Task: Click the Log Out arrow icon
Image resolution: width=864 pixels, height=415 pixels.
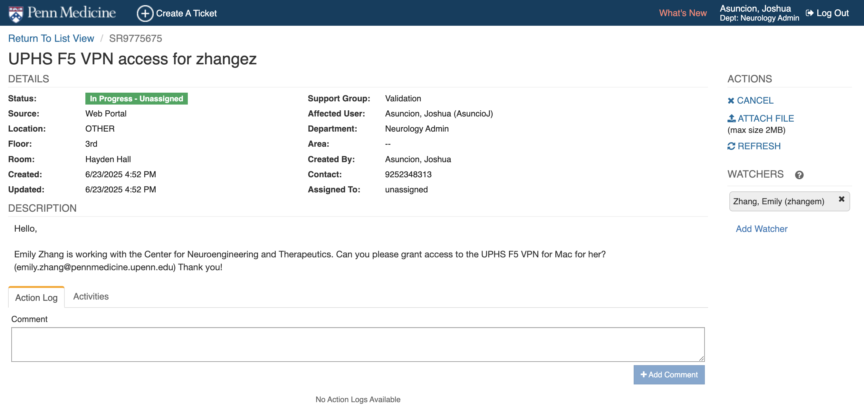Action: (x=809, y=13)
